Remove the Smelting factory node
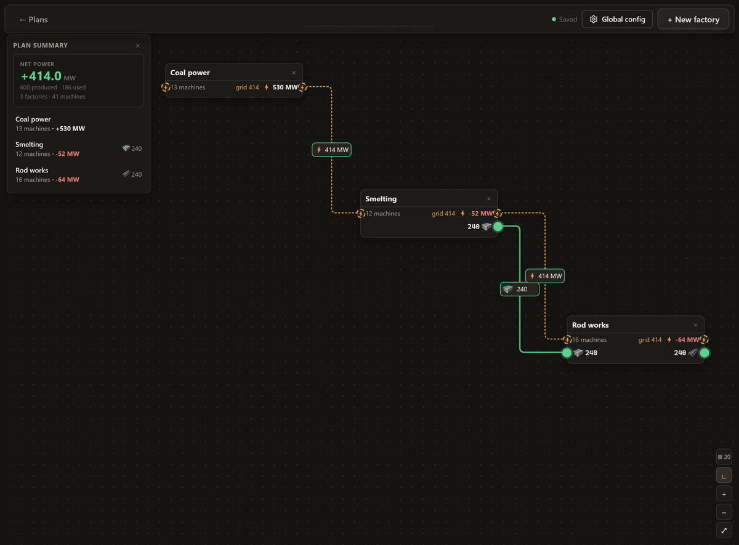 (489, 199)
